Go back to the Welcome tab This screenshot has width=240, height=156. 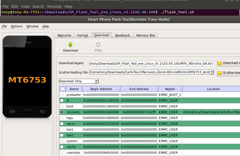[64, 35]
